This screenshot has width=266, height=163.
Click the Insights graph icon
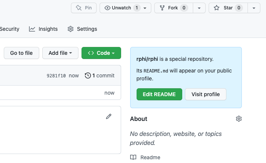click(x=32, y=29)
